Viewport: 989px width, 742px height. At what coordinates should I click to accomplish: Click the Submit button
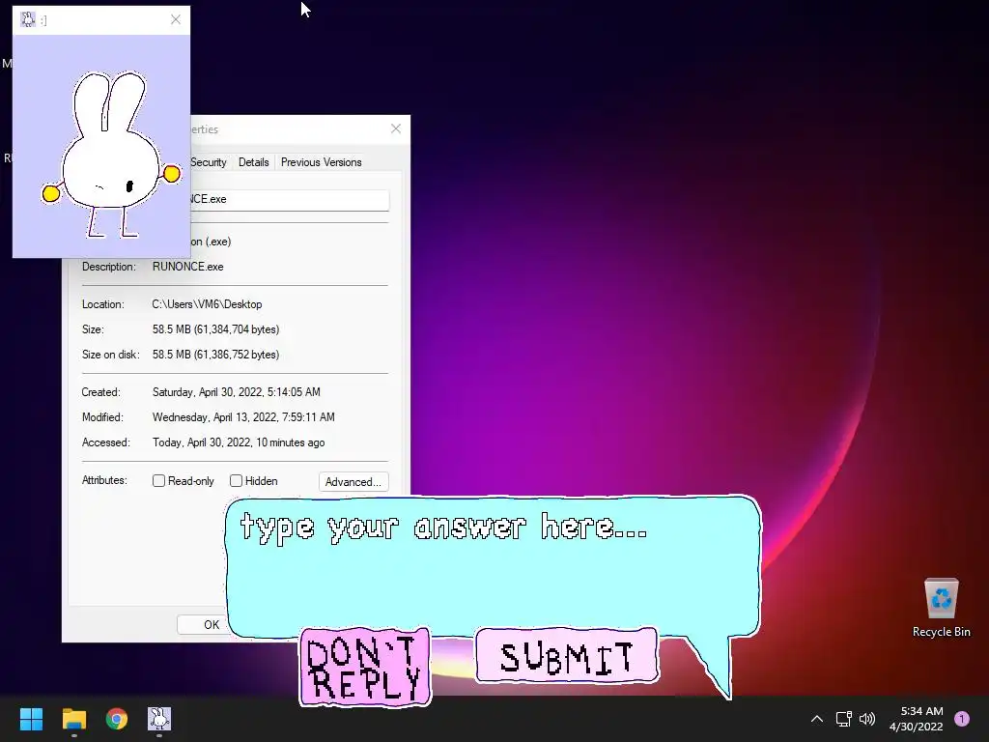coord(567,656)
